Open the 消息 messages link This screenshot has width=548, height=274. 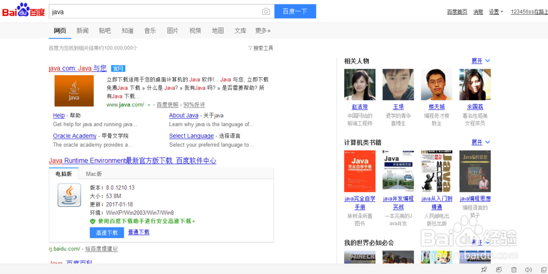point(478,12)
